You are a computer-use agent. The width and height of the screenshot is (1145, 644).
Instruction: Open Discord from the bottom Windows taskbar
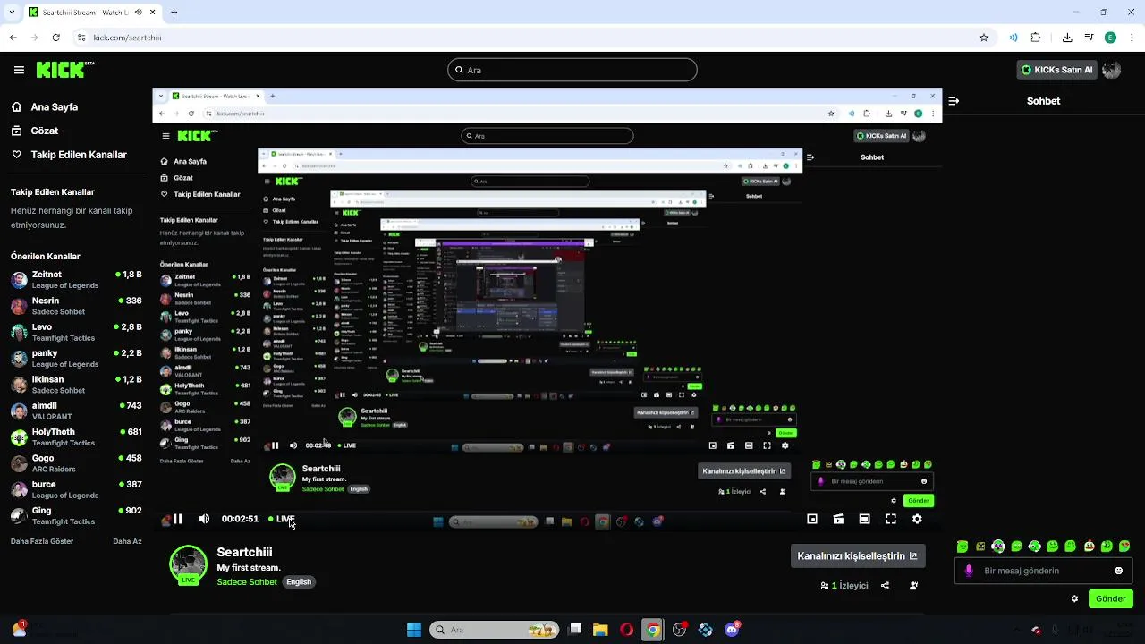coord(732,630)
